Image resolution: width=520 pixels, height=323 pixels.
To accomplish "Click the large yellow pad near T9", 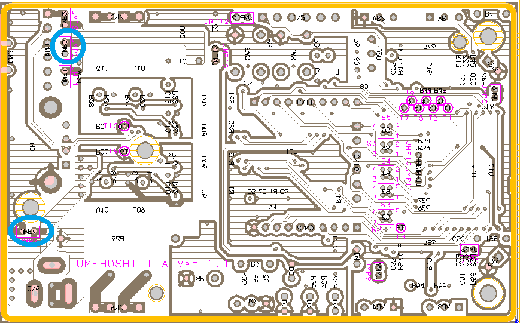I will click(145, 149).
